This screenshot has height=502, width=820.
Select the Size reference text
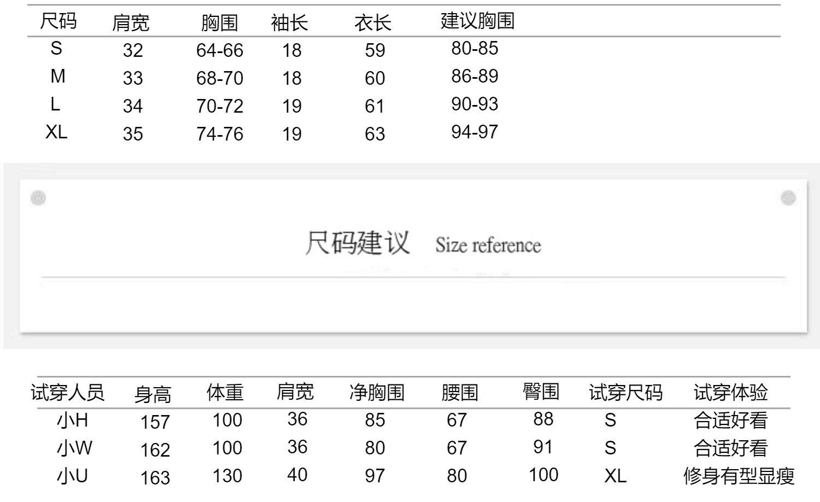pos(488,245)
